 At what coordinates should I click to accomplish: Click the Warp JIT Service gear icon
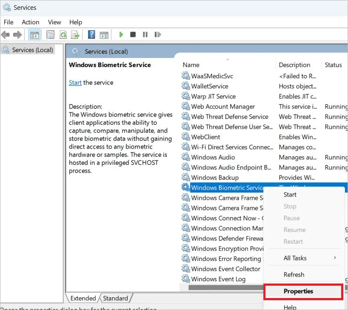point(186,96)
